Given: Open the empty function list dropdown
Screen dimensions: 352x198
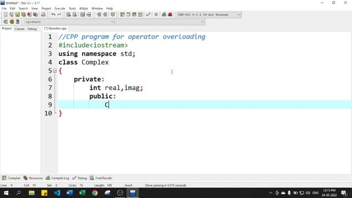Looking at the screenshot, I should click(160, 22).
